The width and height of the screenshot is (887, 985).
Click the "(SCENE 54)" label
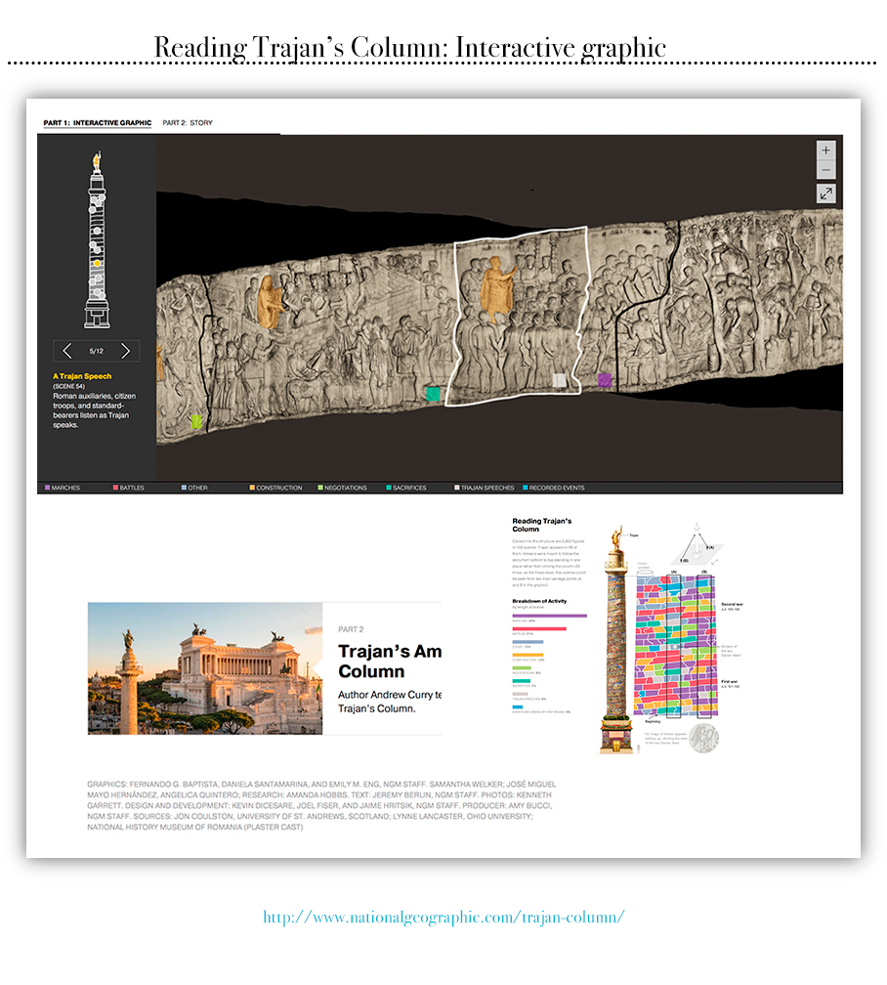tap(68, 386)
